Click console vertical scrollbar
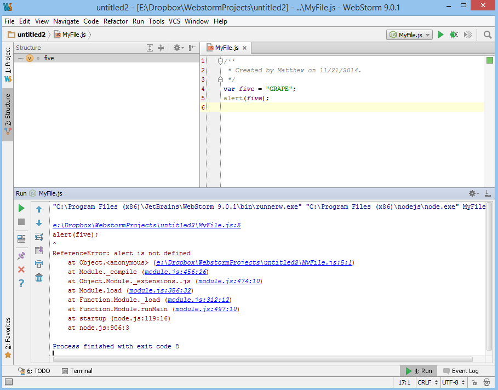The image size is (498, 390). [489, 275]
